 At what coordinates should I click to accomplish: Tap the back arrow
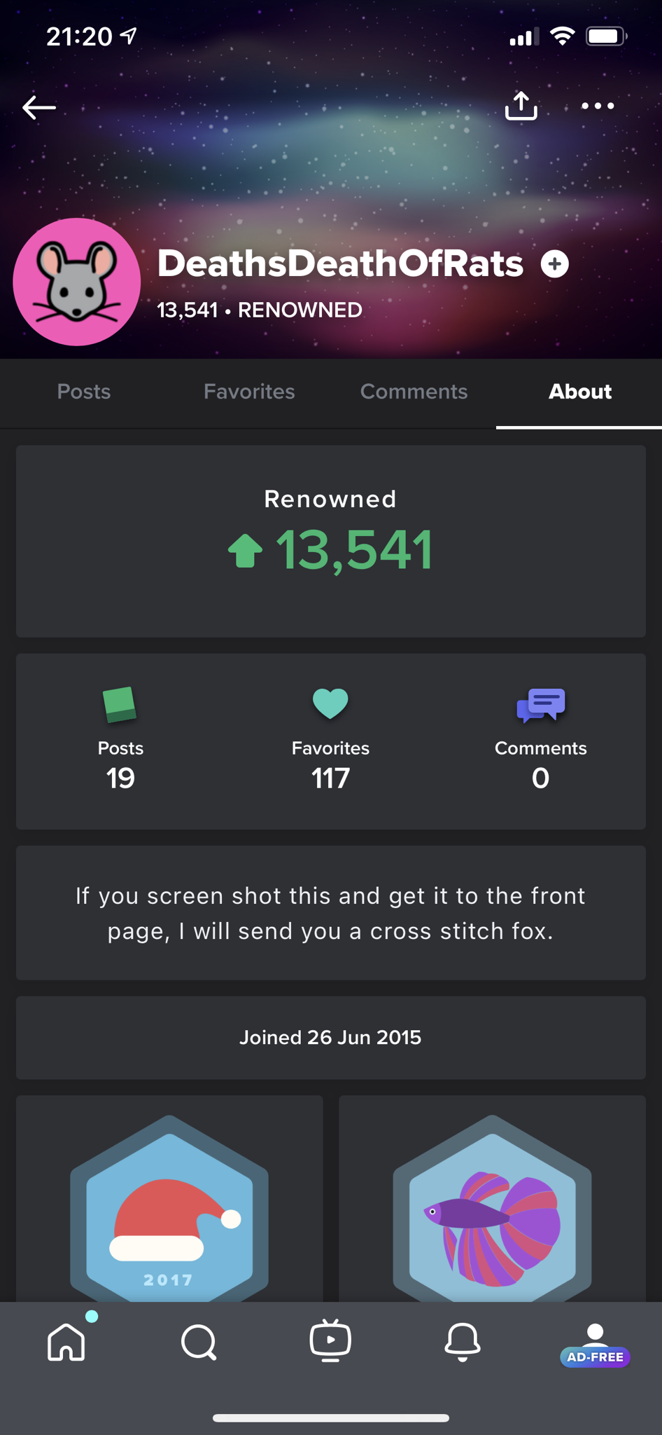[x=39, y=107]
